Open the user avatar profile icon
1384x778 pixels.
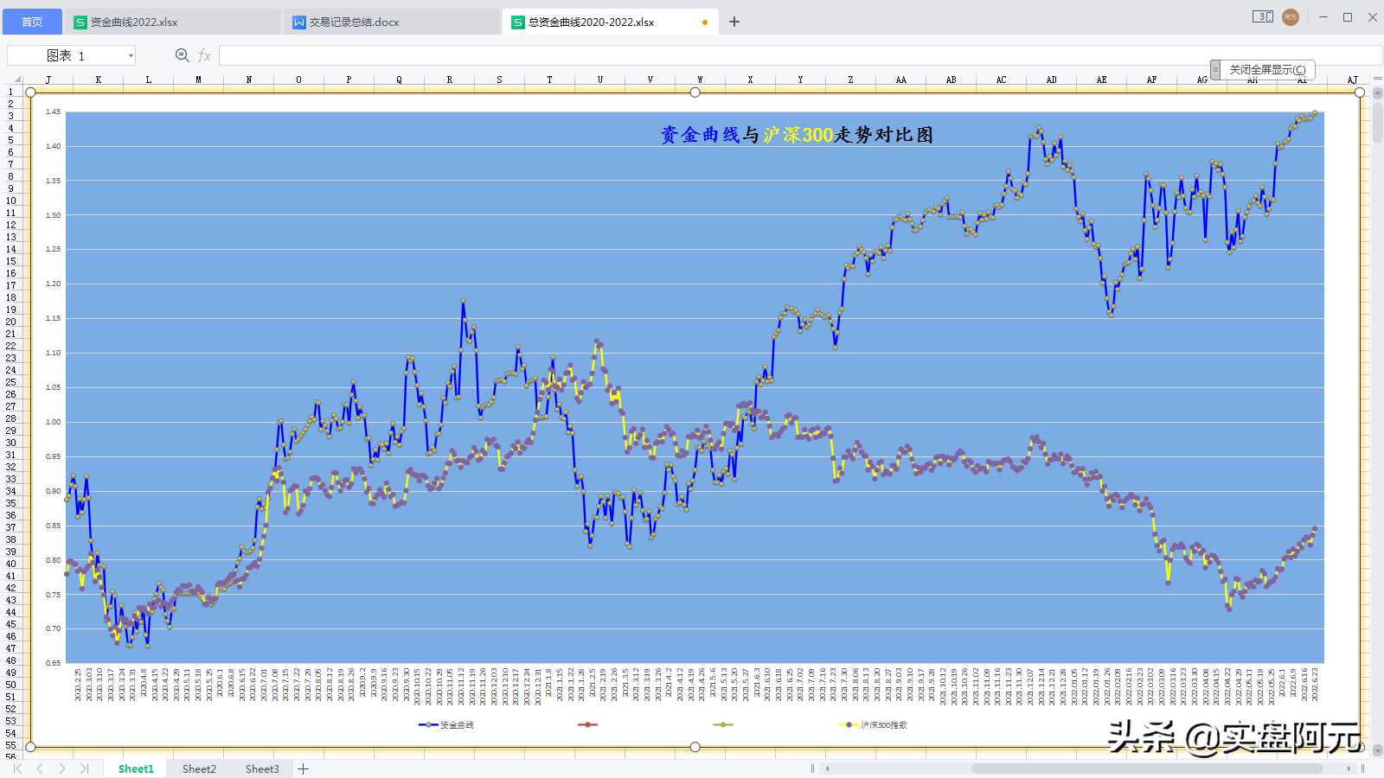point(1291,17)
